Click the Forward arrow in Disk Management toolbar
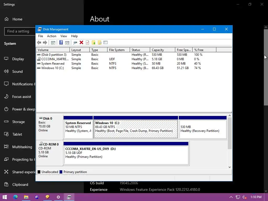 click(x=45, y=43)
